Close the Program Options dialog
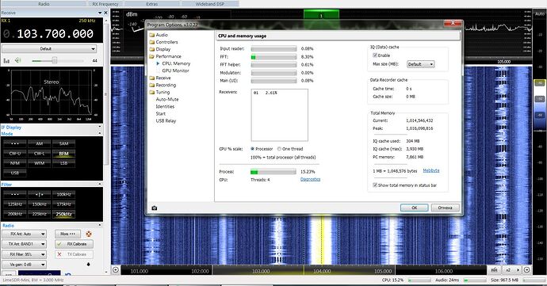This screenshot has height=286, width=547. pos(453,23)
